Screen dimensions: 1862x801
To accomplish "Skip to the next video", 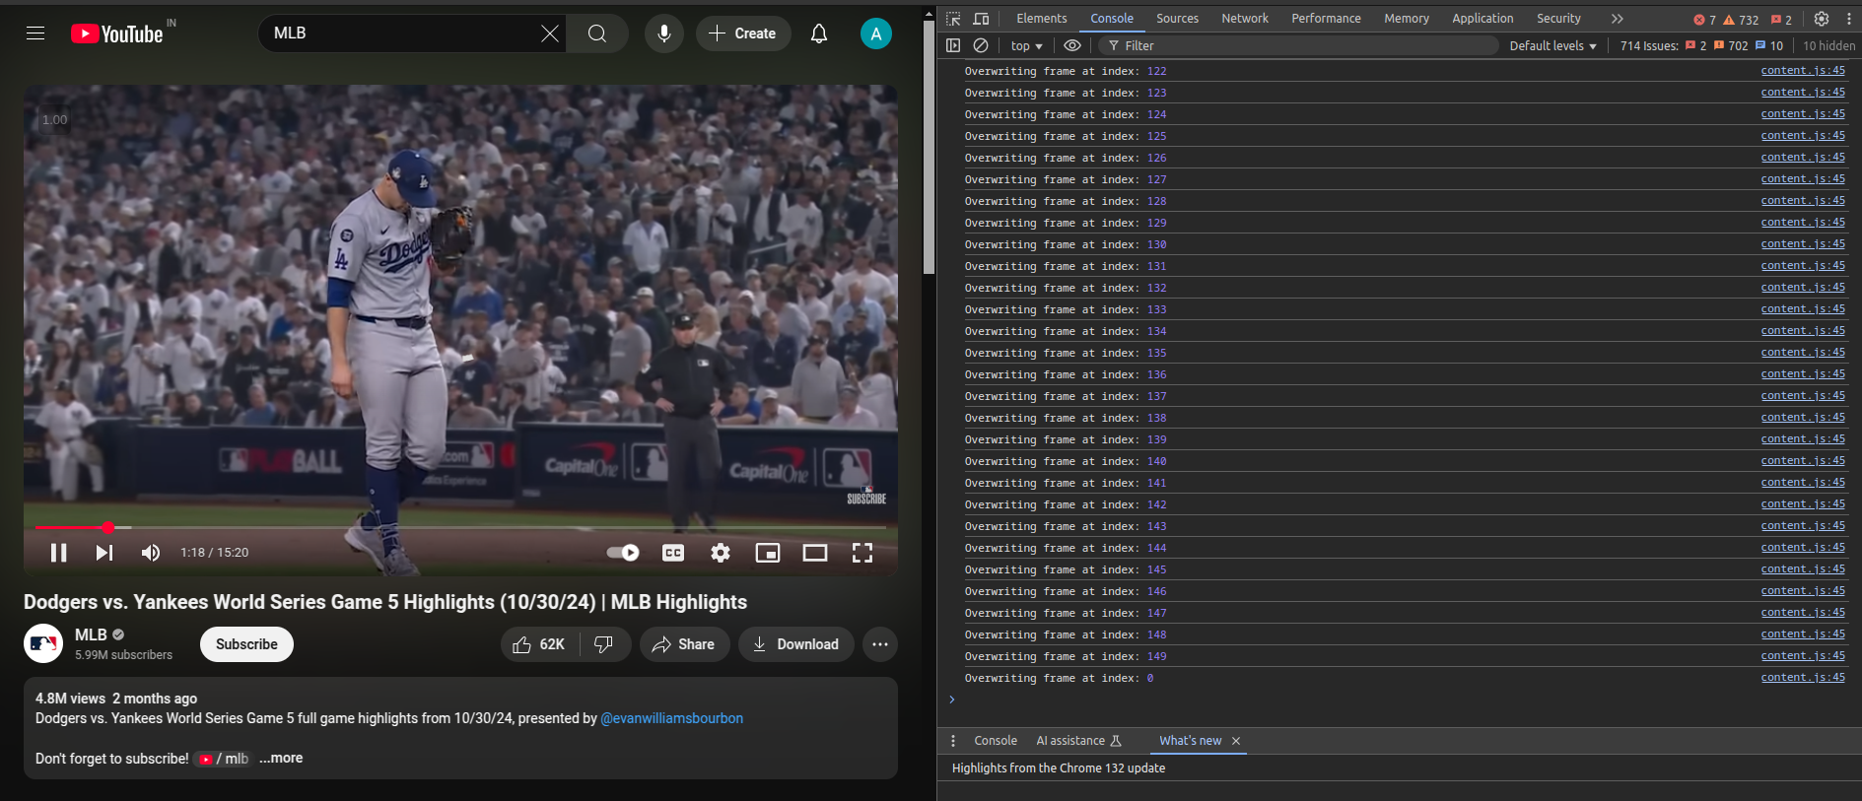I will 104,553.
